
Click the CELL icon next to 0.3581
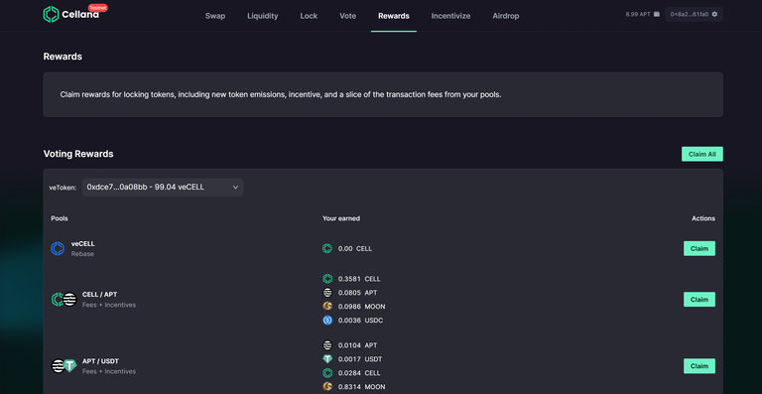(327, 279)
